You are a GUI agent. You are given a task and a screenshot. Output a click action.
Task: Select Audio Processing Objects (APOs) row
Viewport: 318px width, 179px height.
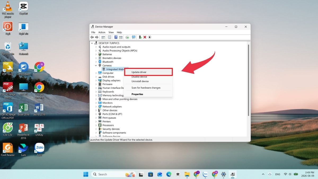pos(118,51)
